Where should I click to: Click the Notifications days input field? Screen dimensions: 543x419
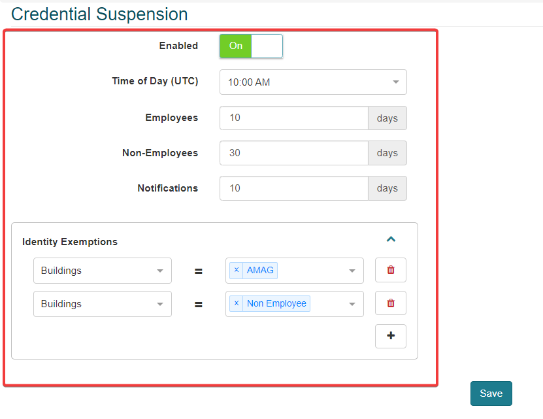click(x=294, y=188)
